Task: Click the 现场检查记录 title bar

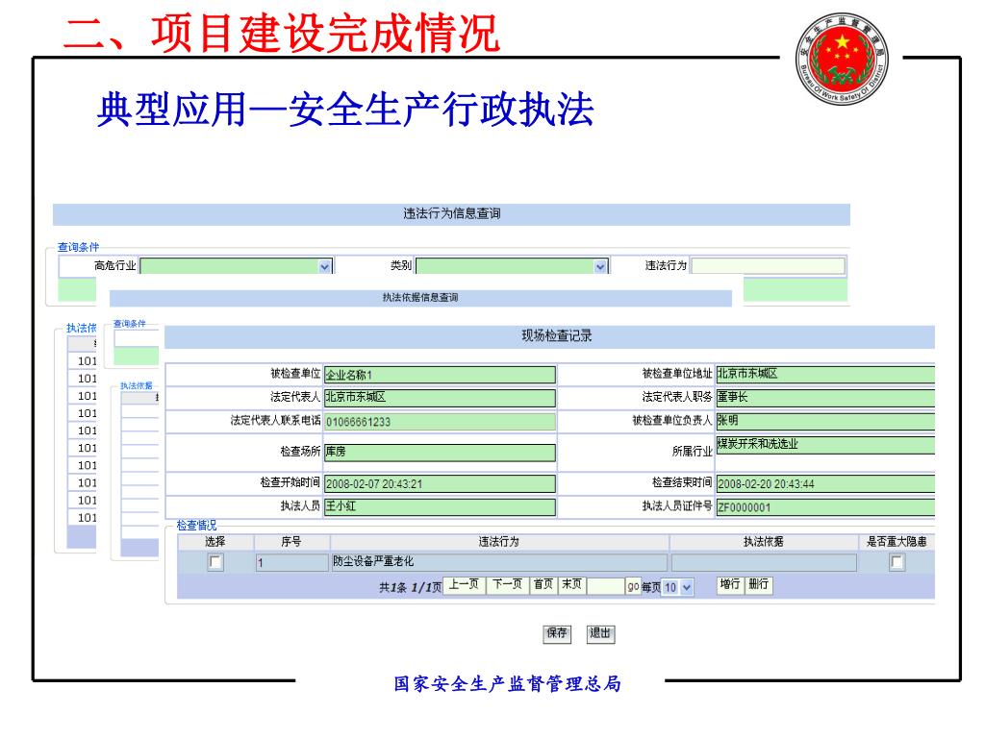Action: pyautogui.click(x=549, y=336)
